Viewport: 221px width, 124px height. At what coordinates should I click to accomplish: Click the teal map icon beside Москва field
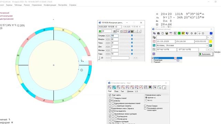coord(154,45)
